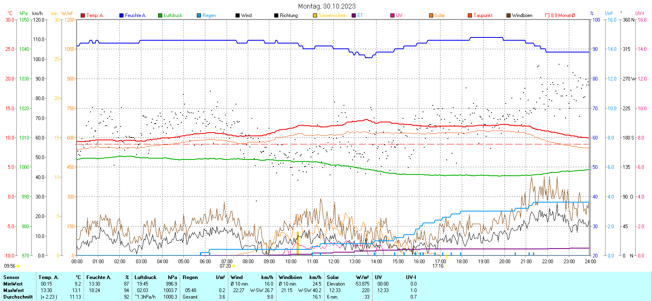652x301 pixels.
Task: Click the Regen legend label
Action: 209,15
